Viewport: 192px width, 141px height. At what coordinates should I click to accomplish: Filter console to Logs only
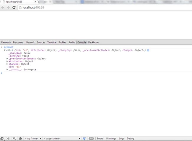click(121, 139)
